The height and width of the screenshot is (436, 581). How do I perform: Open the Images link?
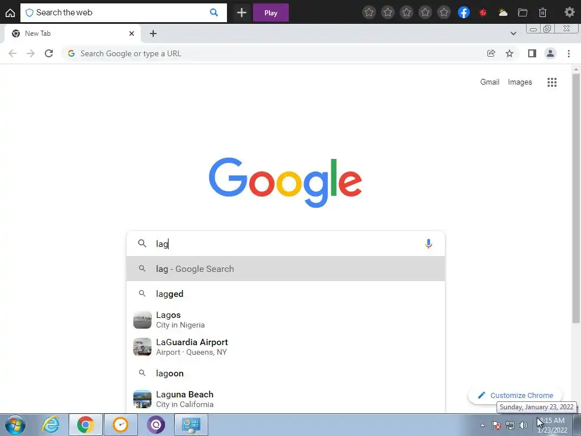point(520,82)
